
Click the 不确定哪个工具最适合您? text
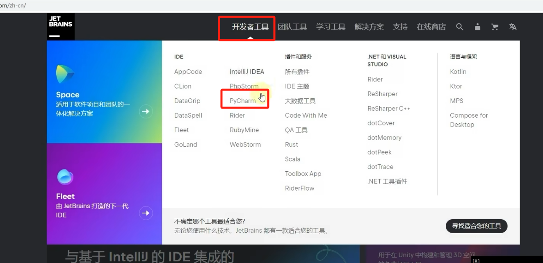pyautogui.click(x=210, y=222)
